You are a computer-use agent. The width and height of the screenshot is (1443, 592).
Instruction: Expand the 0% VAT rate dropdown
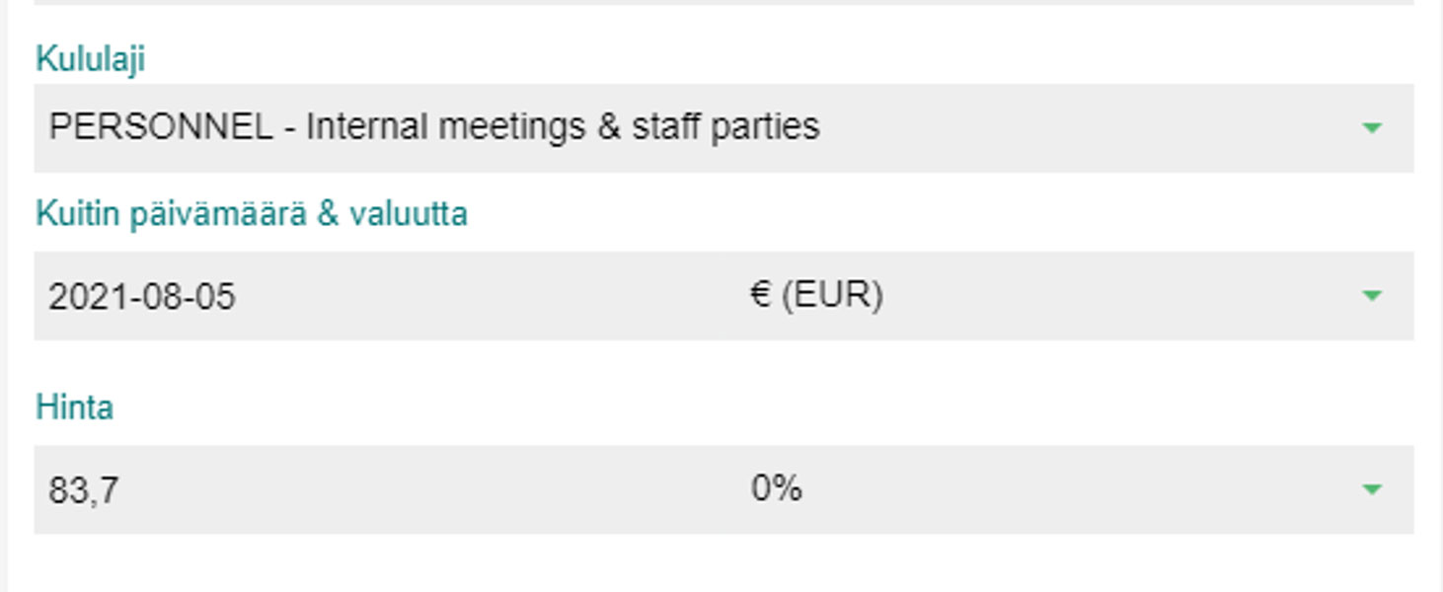[x=1066, y=489]
